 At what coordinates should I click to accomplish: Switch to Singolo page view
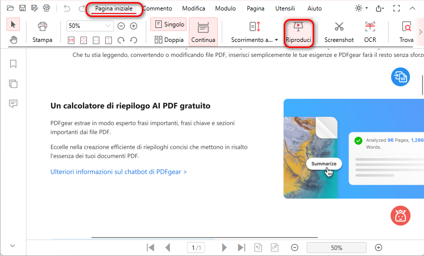169,24
